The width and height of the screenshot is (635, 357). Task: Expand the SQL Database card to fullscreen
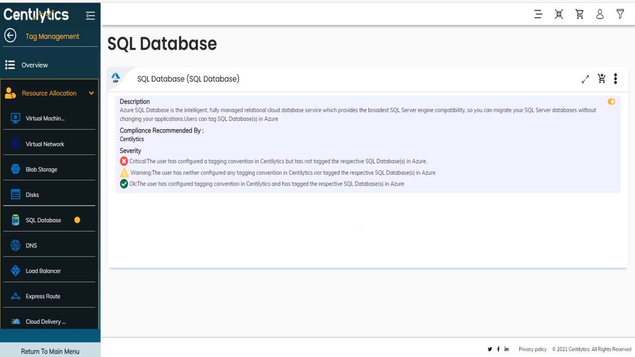click(x=585, y=79)
